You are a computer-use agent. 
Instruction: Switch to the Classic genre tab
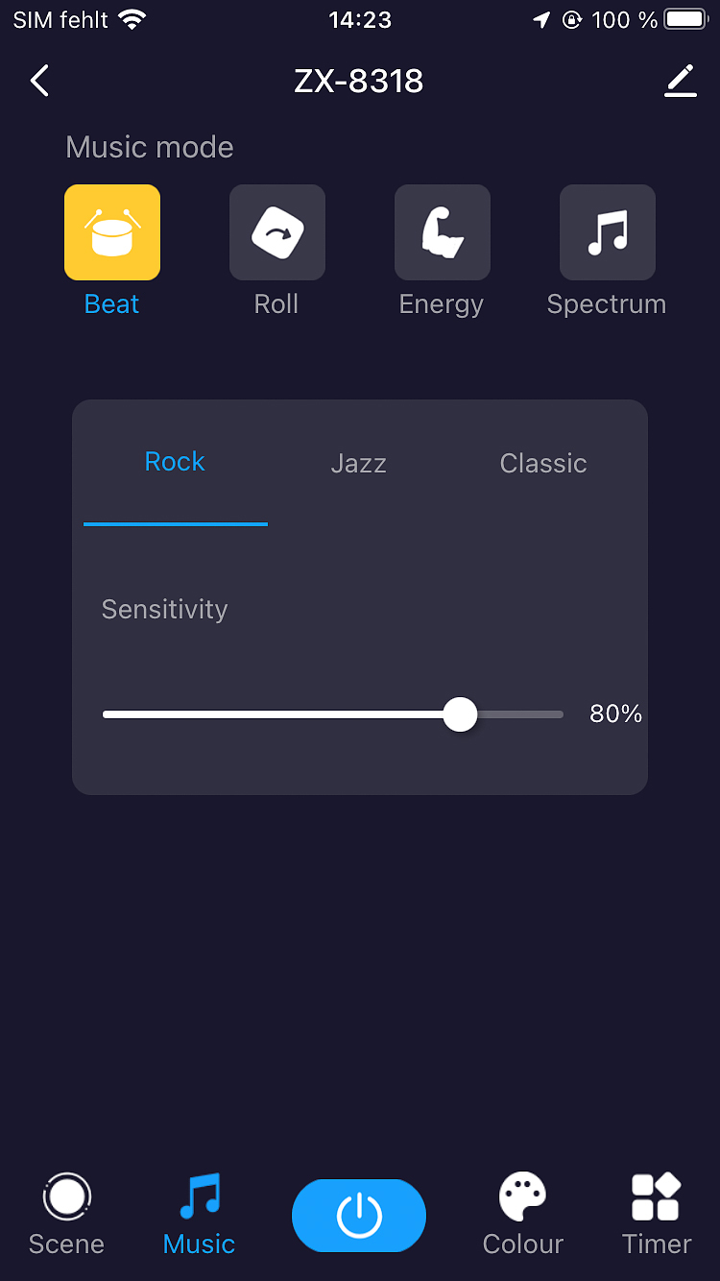[543, 463]
